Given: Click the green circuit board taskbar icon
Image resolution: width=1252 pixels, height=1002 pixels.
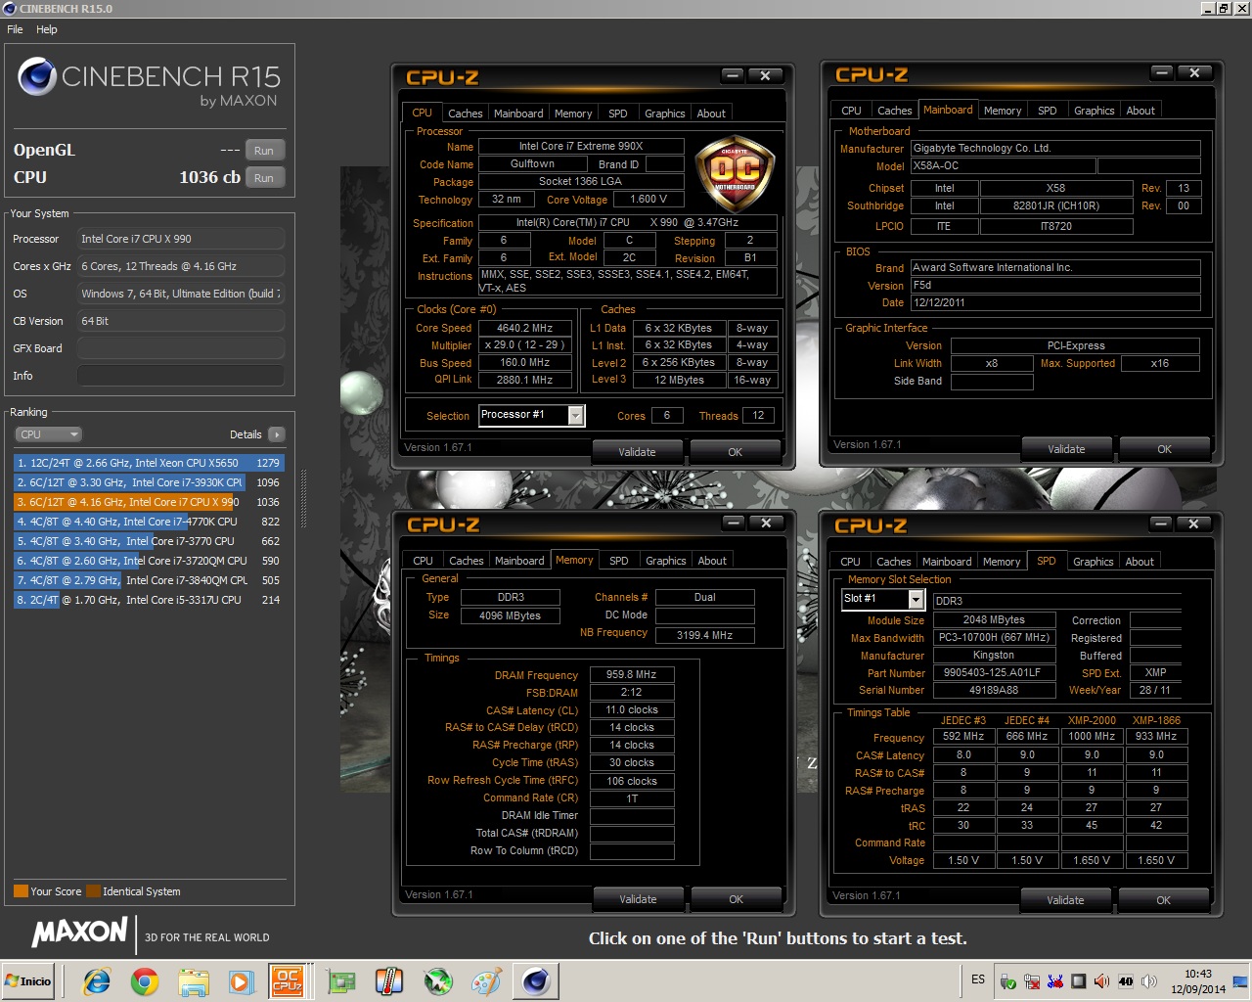Looking at the screenshot, I should coord(341,981).
